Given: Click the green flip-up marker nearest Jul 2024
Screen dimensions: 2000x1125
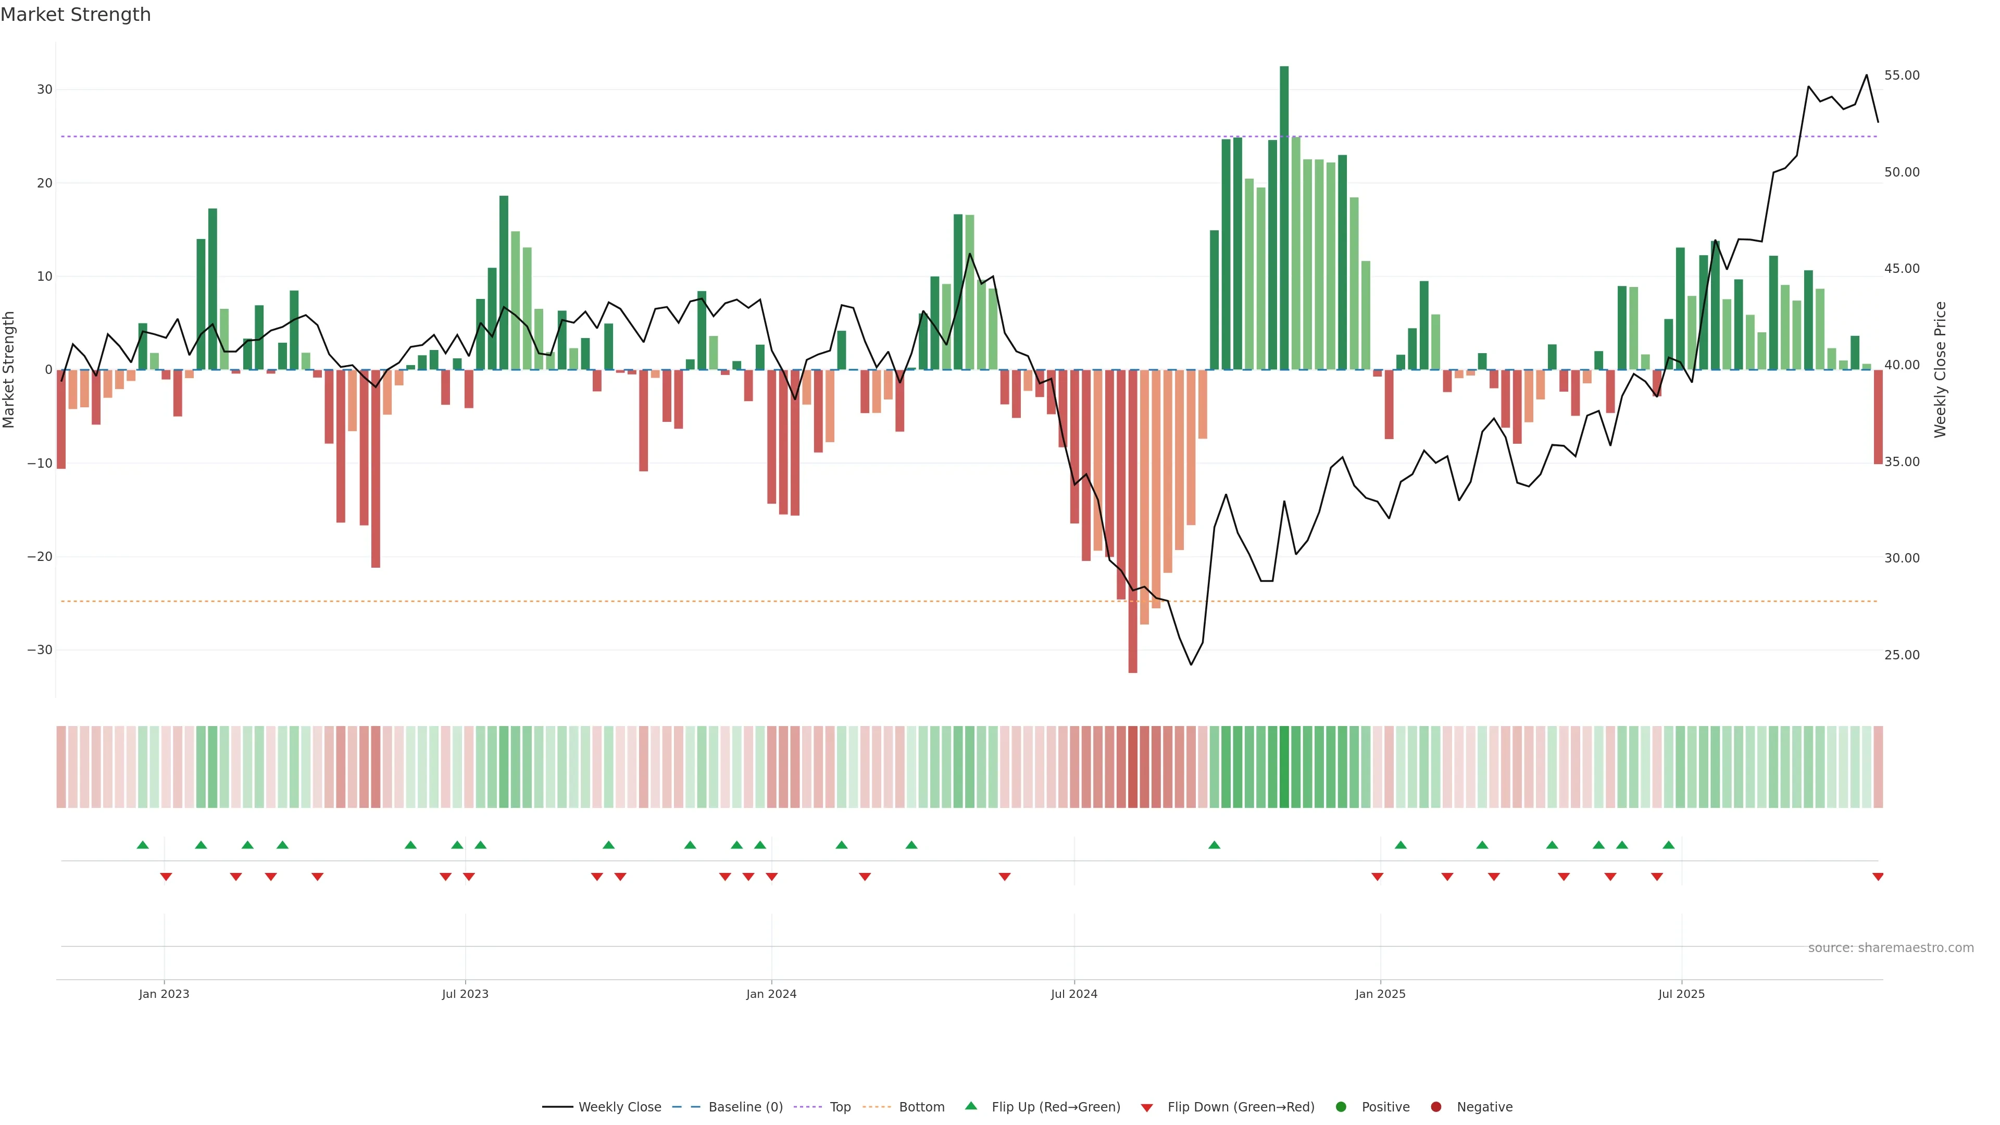Looking at the screenshot, I should click(1214, 845).
